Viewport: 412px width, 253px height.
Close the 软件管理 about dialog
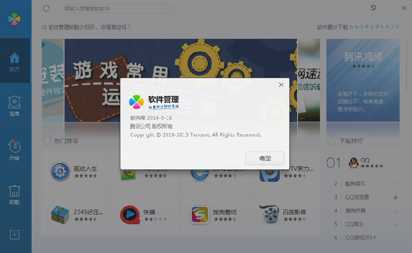(281, 84)
